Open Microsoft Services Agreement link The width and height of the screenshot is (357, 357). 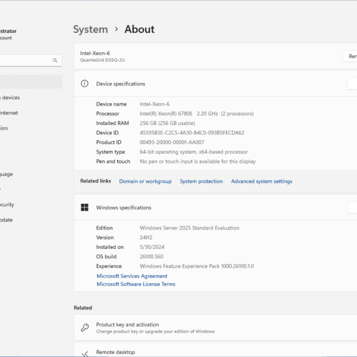(x=132, y=276)
